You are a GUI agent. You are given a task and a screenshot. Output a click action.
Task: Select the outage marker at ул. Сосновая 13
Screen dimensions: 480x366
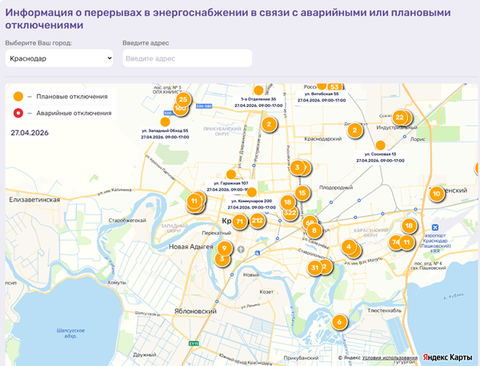click(x=380, y=145)
